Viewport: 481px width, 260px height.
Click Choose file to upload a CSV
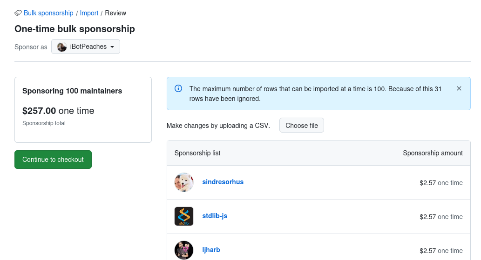tap(302, 125)
